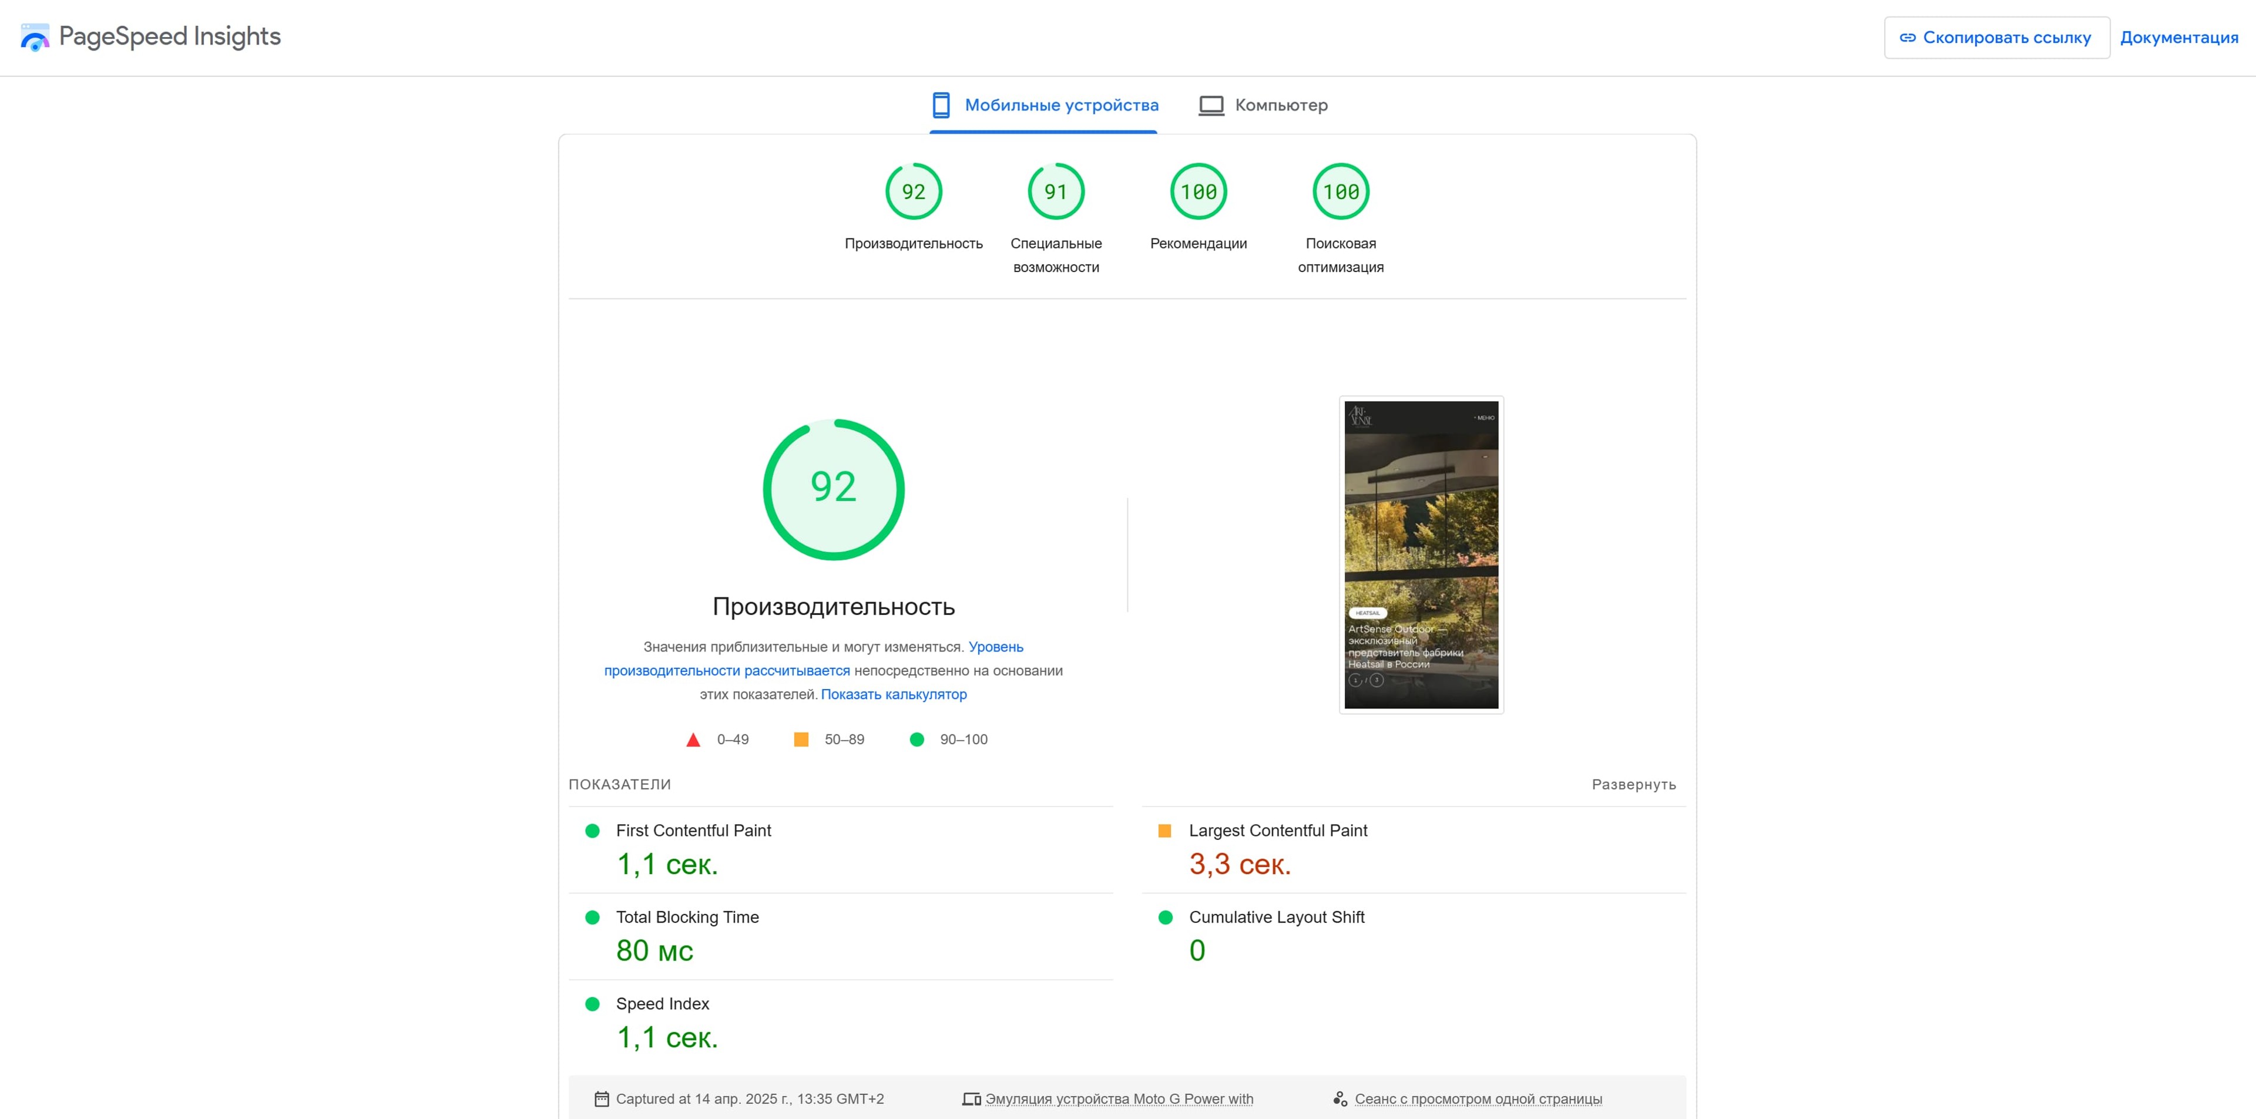
Task: Click the smartphone icon on the mobile tab
Action: click(x=941, y=104)
